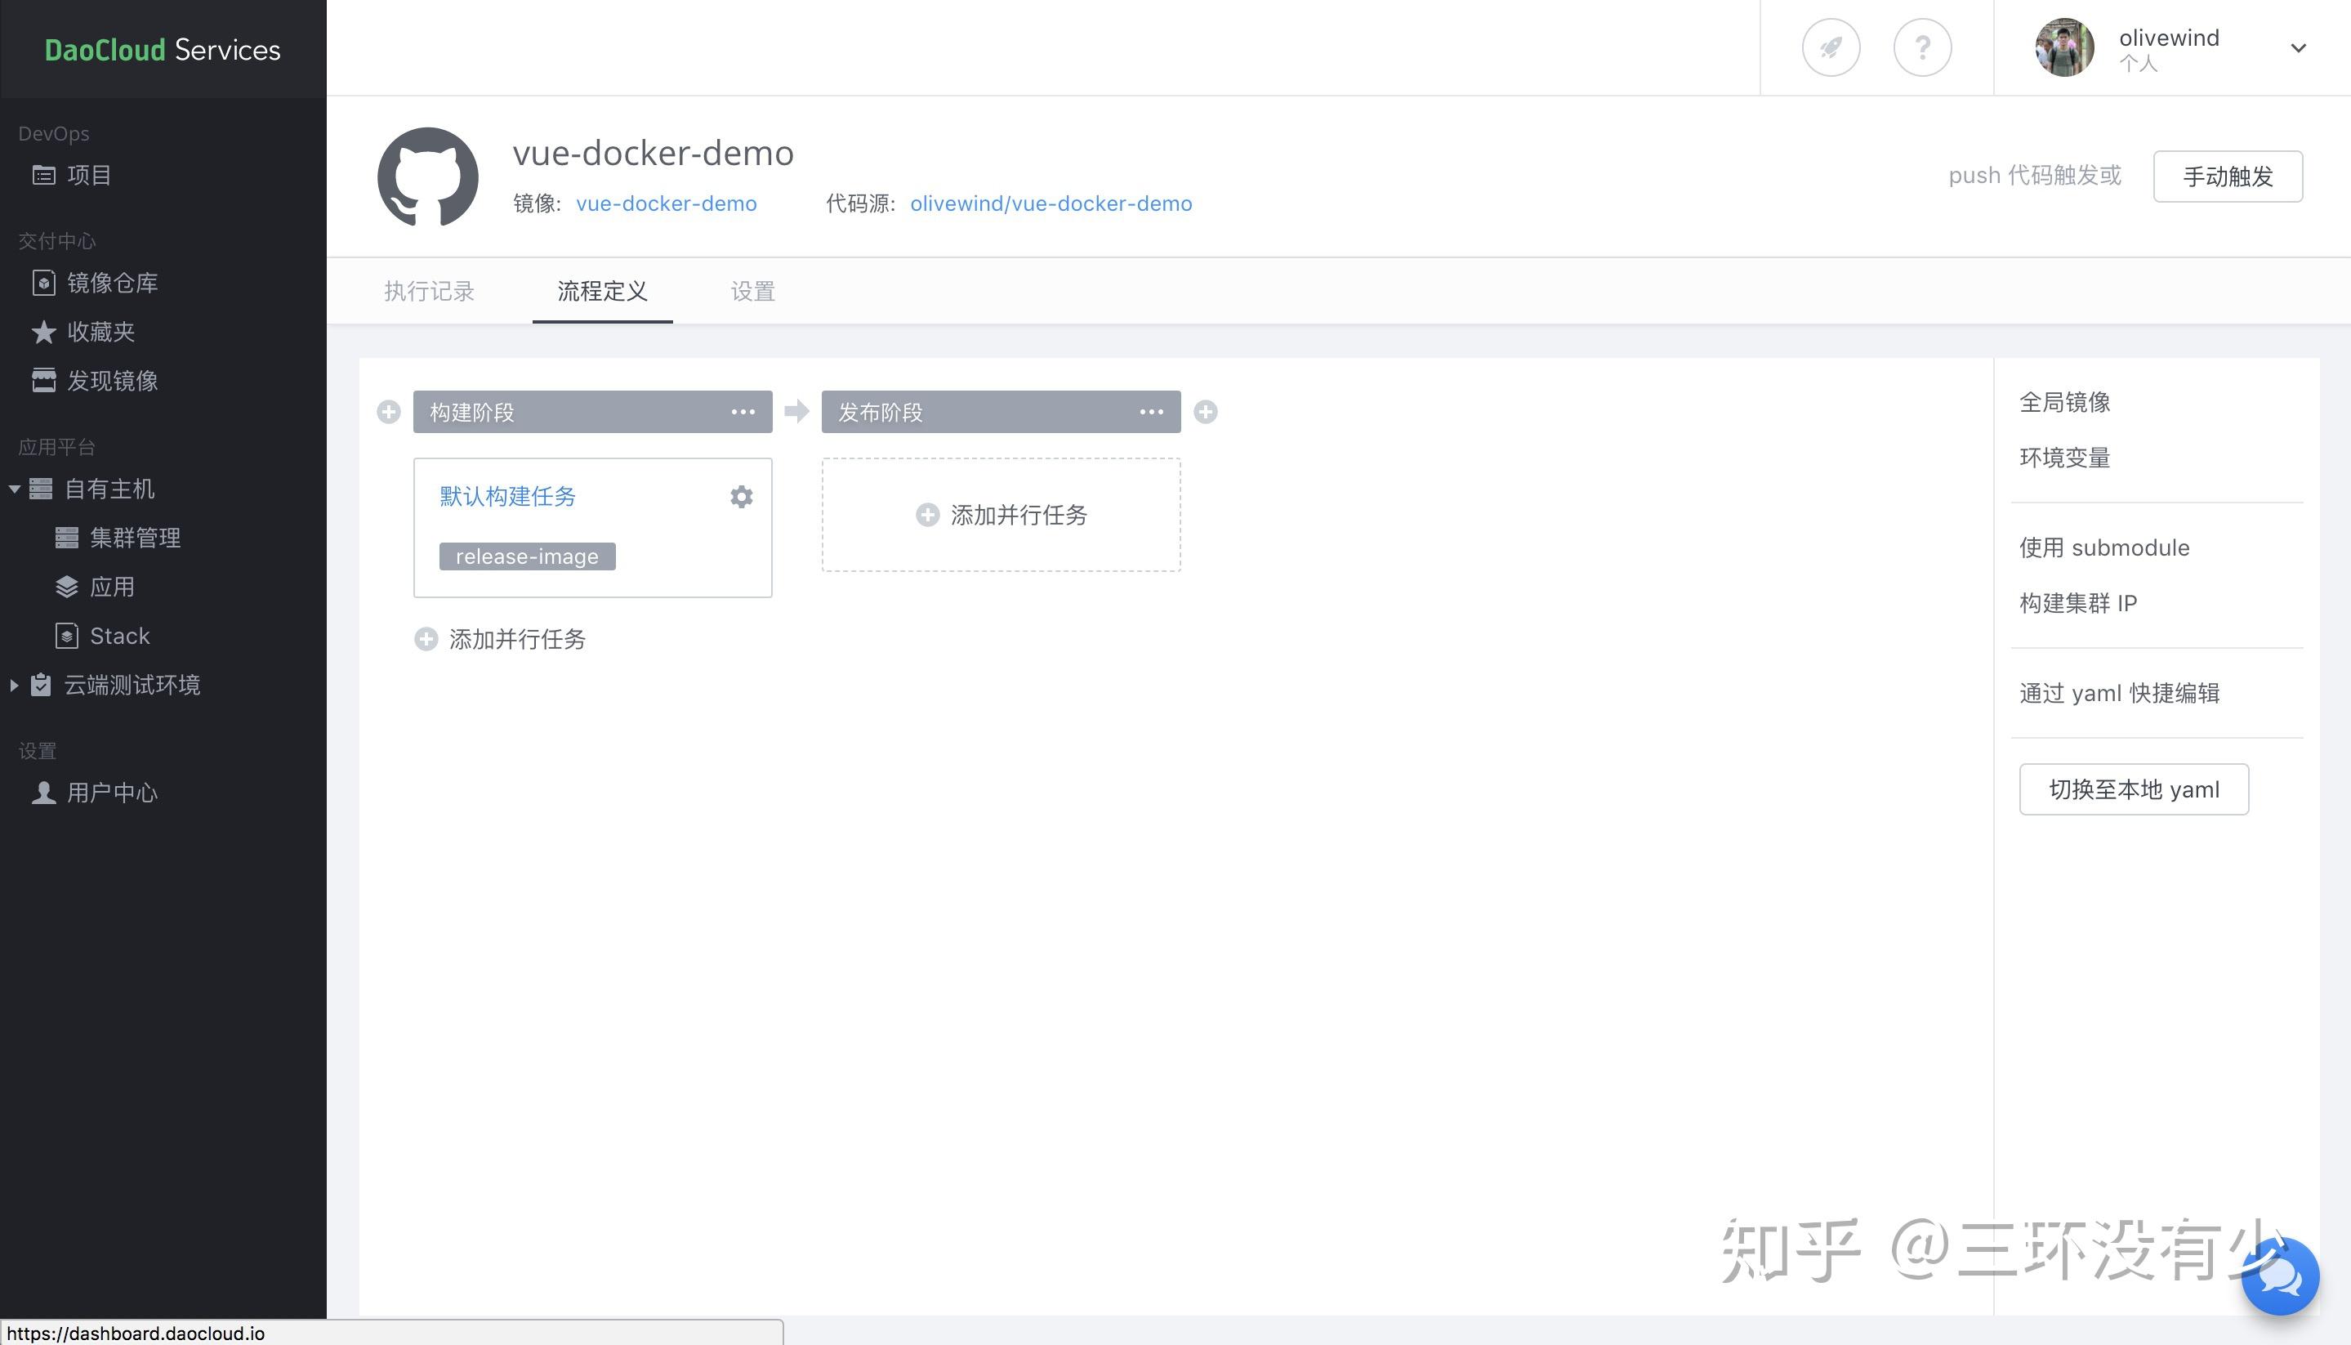Expand the 云端测试环境 tree section

[14, 686]
